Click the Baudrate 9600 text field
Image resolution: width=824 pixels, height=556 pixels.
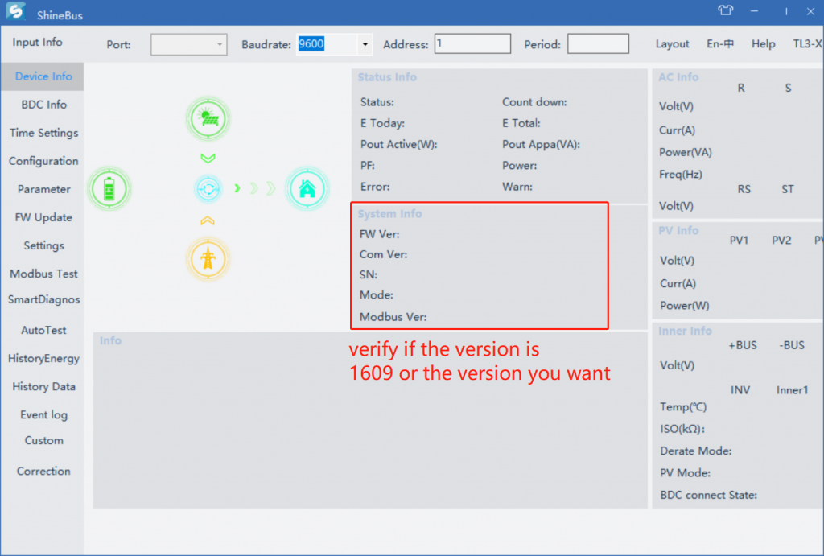tap(327, 44)
